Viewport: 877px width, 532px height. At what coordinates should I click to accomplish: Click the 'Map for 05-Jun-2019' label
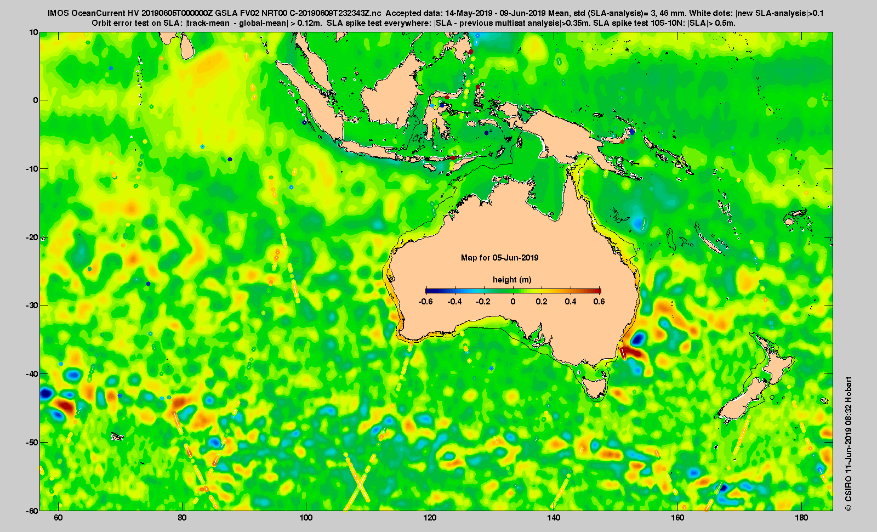coord(499,258)
